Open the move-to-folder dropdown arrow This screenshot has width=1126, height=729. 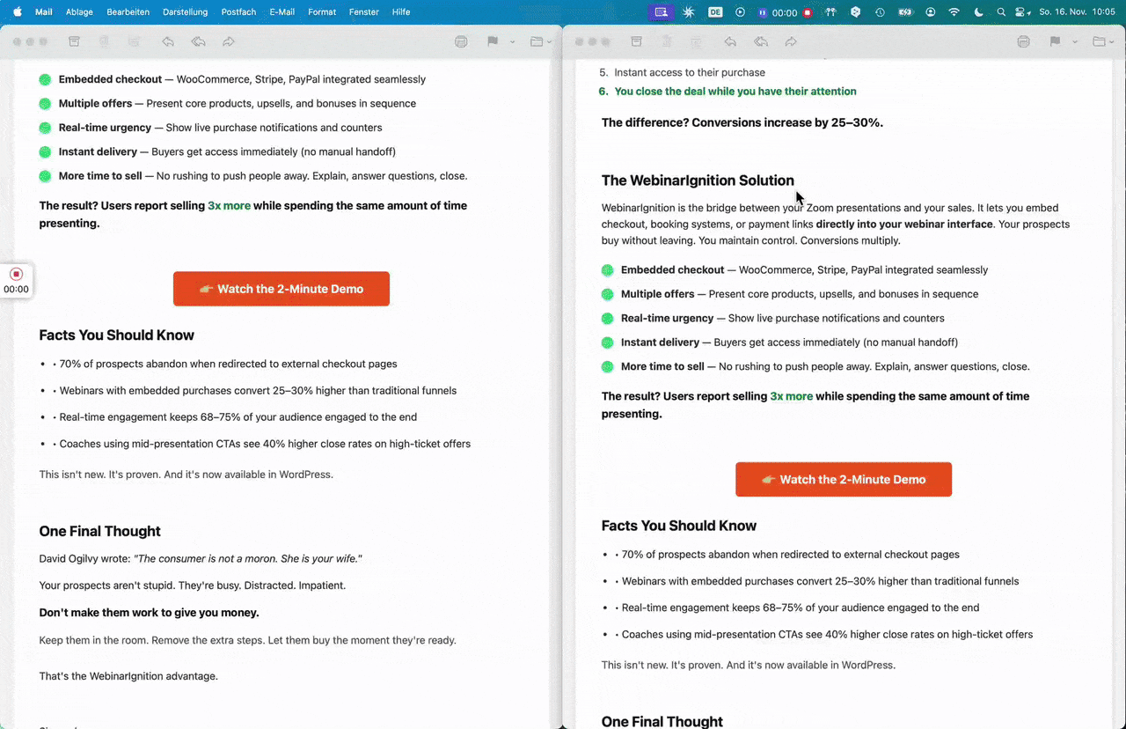click(549, 40)
